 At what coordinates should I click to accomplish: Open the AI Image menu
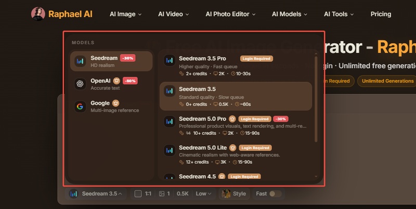125,14
